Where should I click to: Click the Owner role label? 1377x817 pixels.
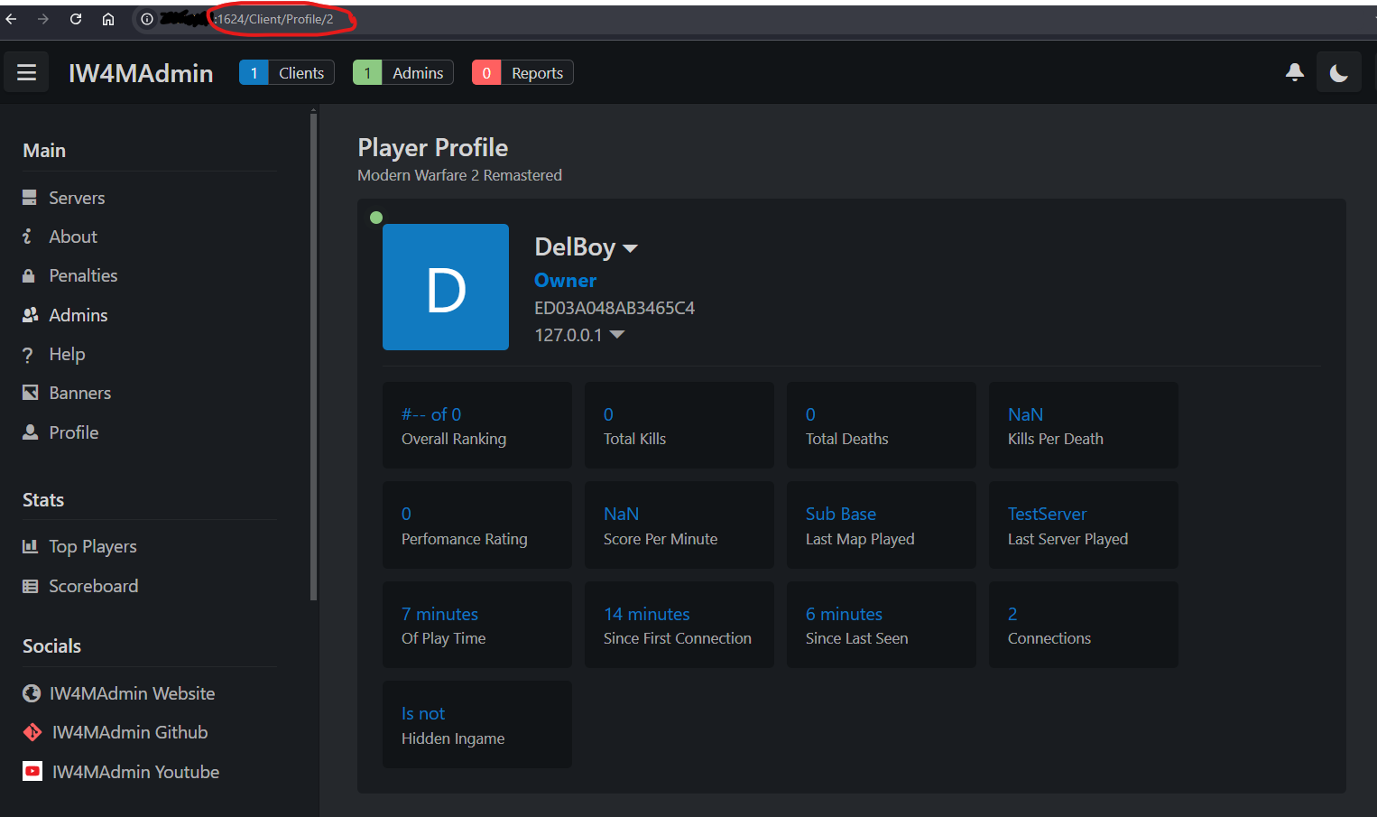565,280
